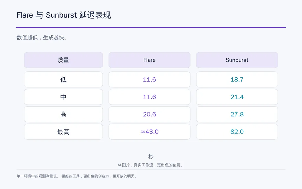This screenshot has height=189, width=302.
Task: Click the '质量' column header
Action: [63, 60]
